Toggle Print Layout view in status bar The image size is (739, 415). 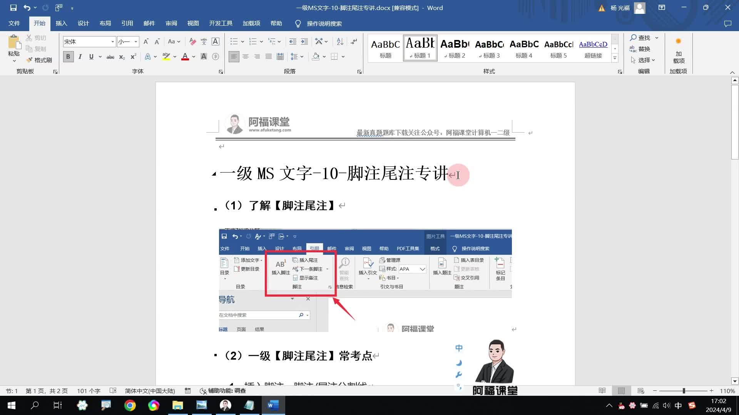621,391
